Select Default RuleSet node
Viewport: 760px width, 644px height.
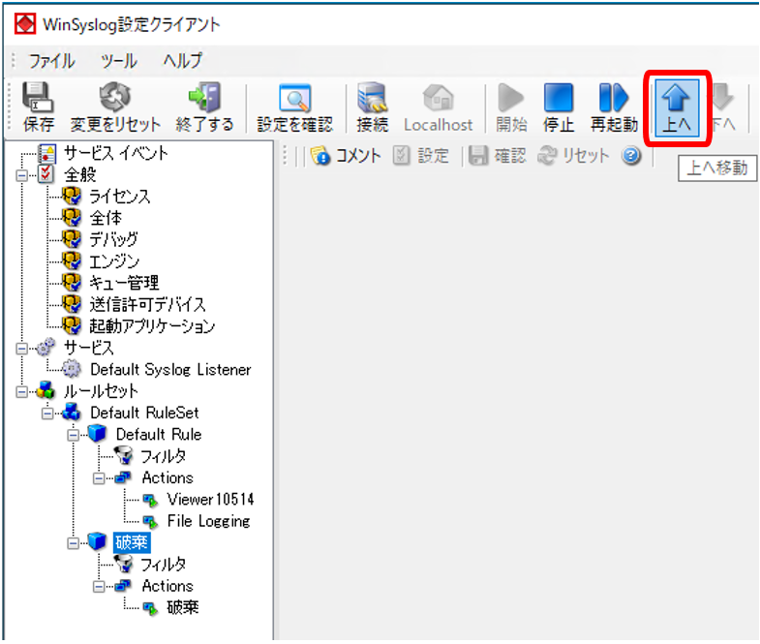(144, 413)
